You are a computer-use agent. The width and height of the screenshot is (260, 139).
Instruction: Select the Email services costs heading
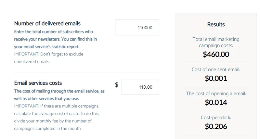(38, 83)
